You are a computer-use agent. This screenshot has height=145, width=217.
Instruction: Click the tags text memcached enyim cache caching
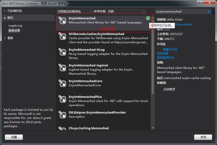click(187, 78)
